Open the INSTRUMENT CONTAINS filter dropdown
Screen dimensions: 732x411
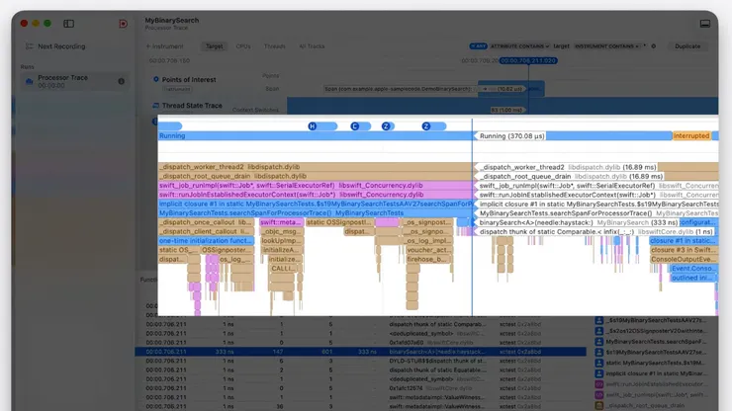(607, 46)
